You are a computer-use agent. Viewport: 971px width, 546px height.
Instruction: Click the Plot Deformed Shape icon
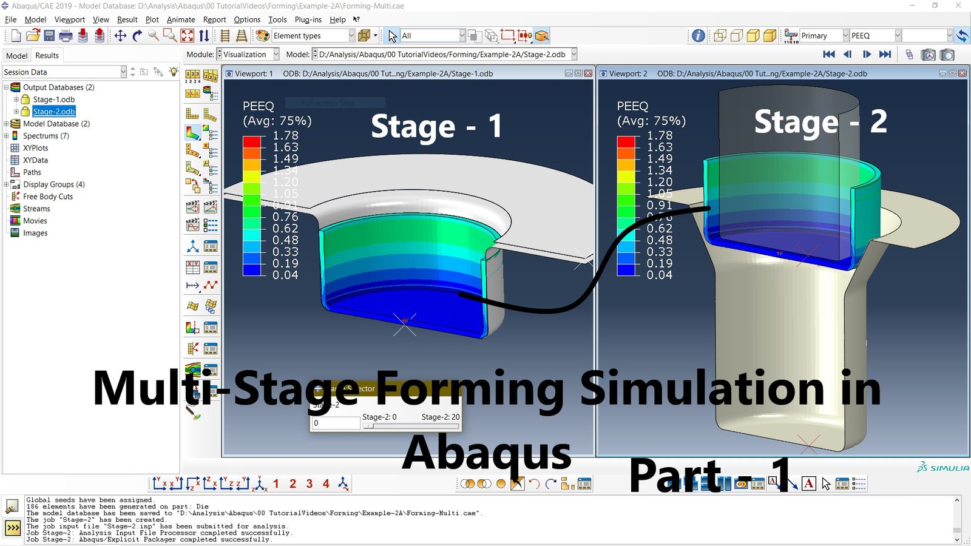coord(211,114)
